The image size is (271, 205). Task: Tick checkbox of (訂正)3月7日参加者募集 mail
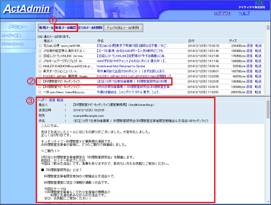tap(40, 81)
